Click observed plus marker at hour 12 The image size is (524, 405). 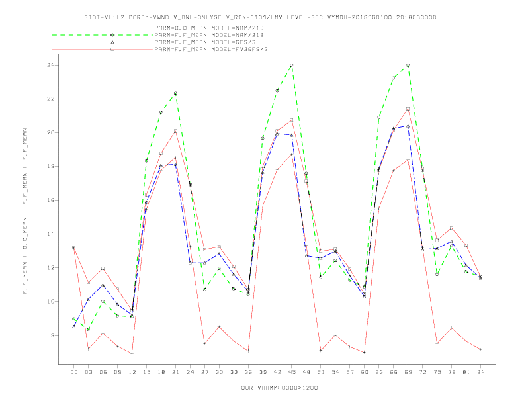[x=132, y=353]
